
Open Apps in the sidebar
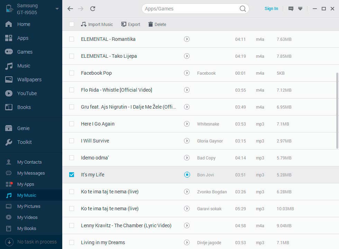(x=31, y=38)
